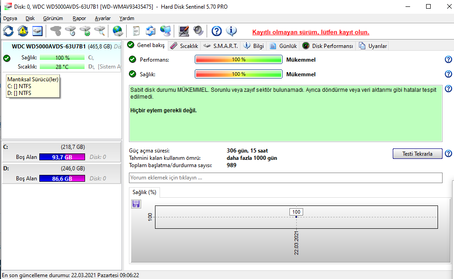The image size is (454, 279).
Task: Click the C: free space 93,7 GB bar
Action: click(62, 157)
